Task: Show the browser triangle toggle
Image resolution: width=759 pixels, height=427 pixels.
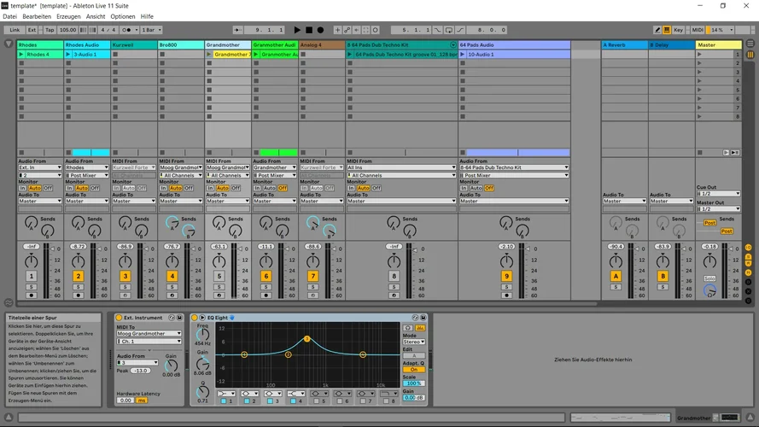Action: pos(9,44)
